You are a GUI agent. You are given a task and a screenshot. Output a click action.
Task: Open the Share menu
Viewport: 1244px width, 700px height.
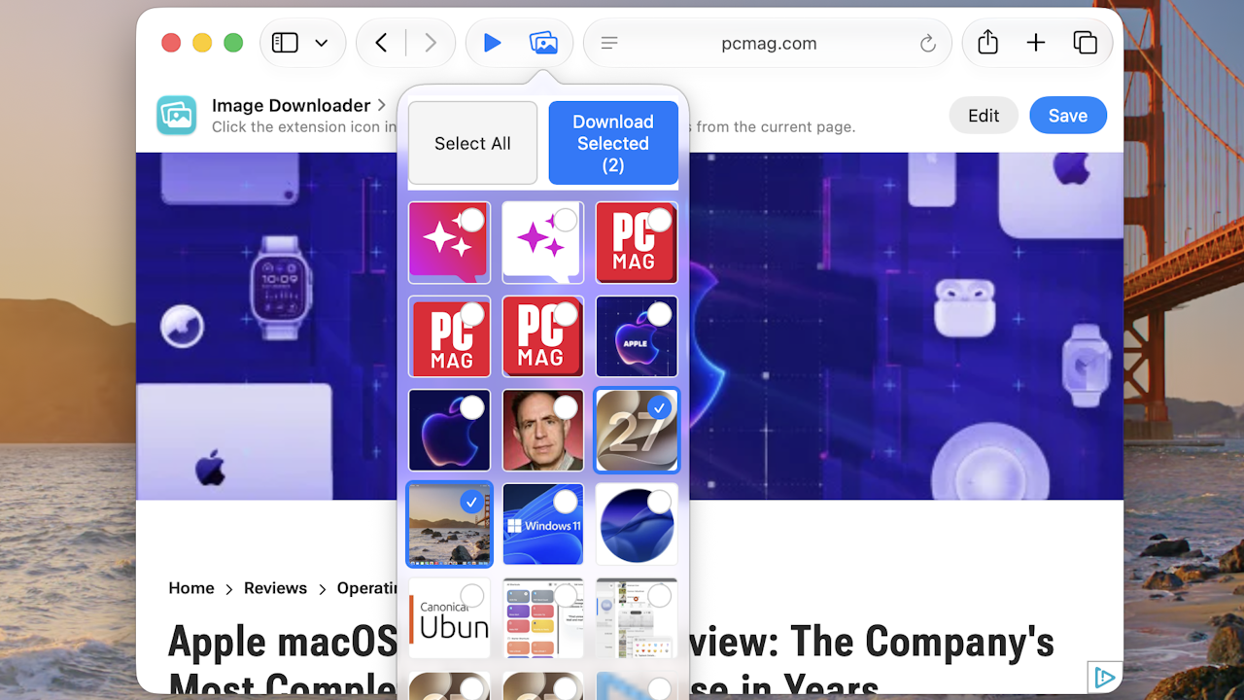(987, 42)
